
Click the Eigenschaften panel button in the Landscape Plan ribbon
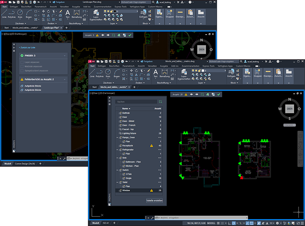point(159,16)
